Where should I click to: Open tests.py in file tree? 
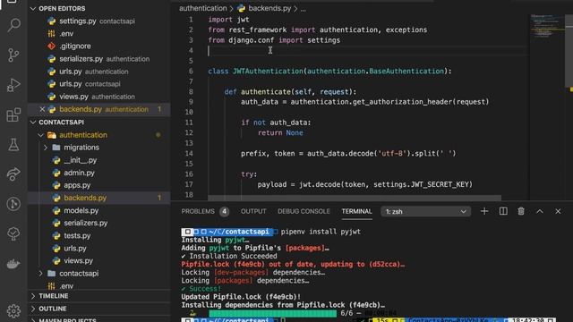coord(77,236)
